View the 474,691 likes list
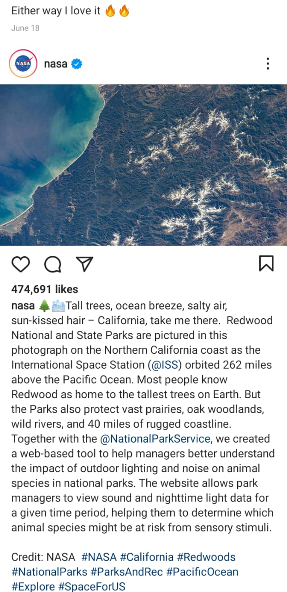The width and height of the screenshot is (287, 592). [45, 290]
